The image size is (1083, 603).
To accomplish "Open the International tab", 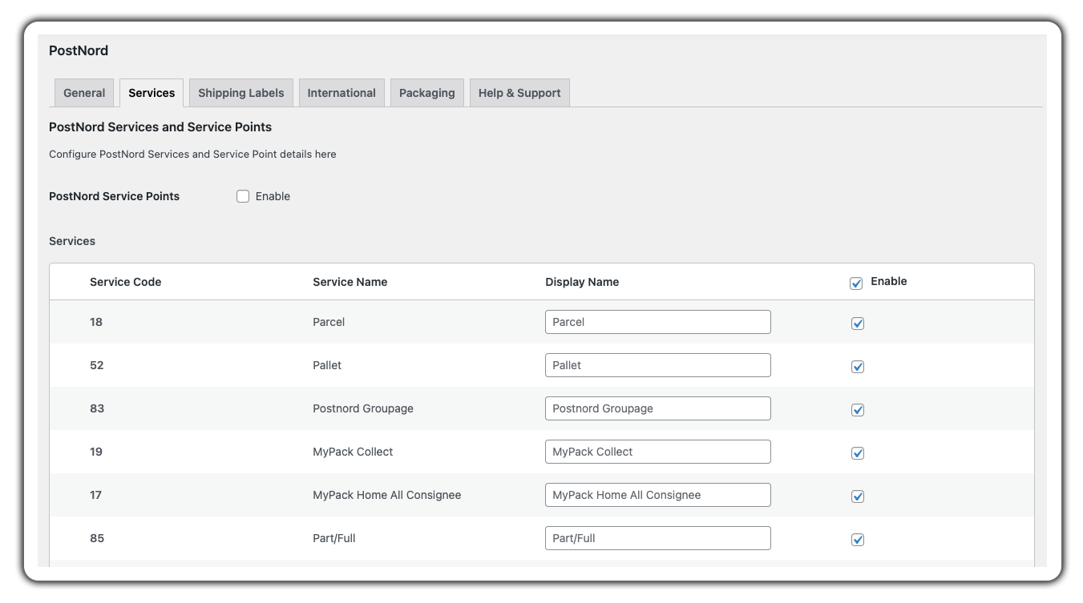I will [341, 93].
